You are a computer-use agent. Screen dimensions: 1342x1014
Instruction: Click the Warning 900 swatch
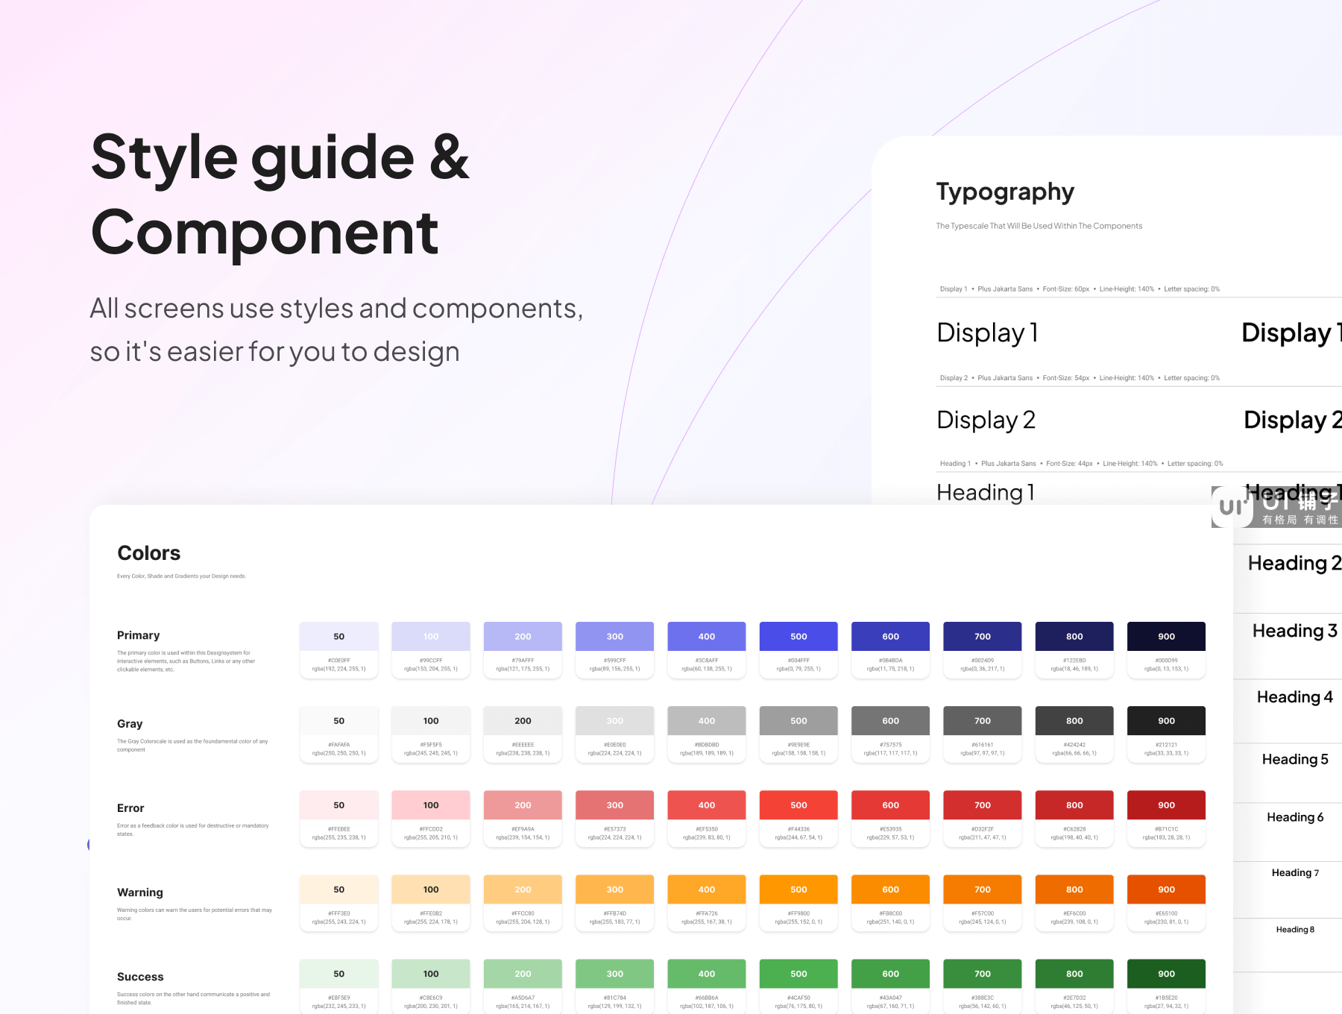click(1167, 902)
